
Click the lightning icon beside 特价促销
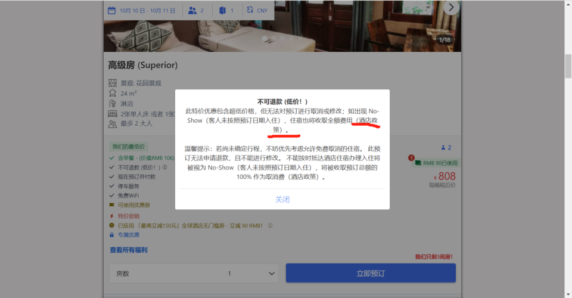pyautogui.click(x=111, y=216)
